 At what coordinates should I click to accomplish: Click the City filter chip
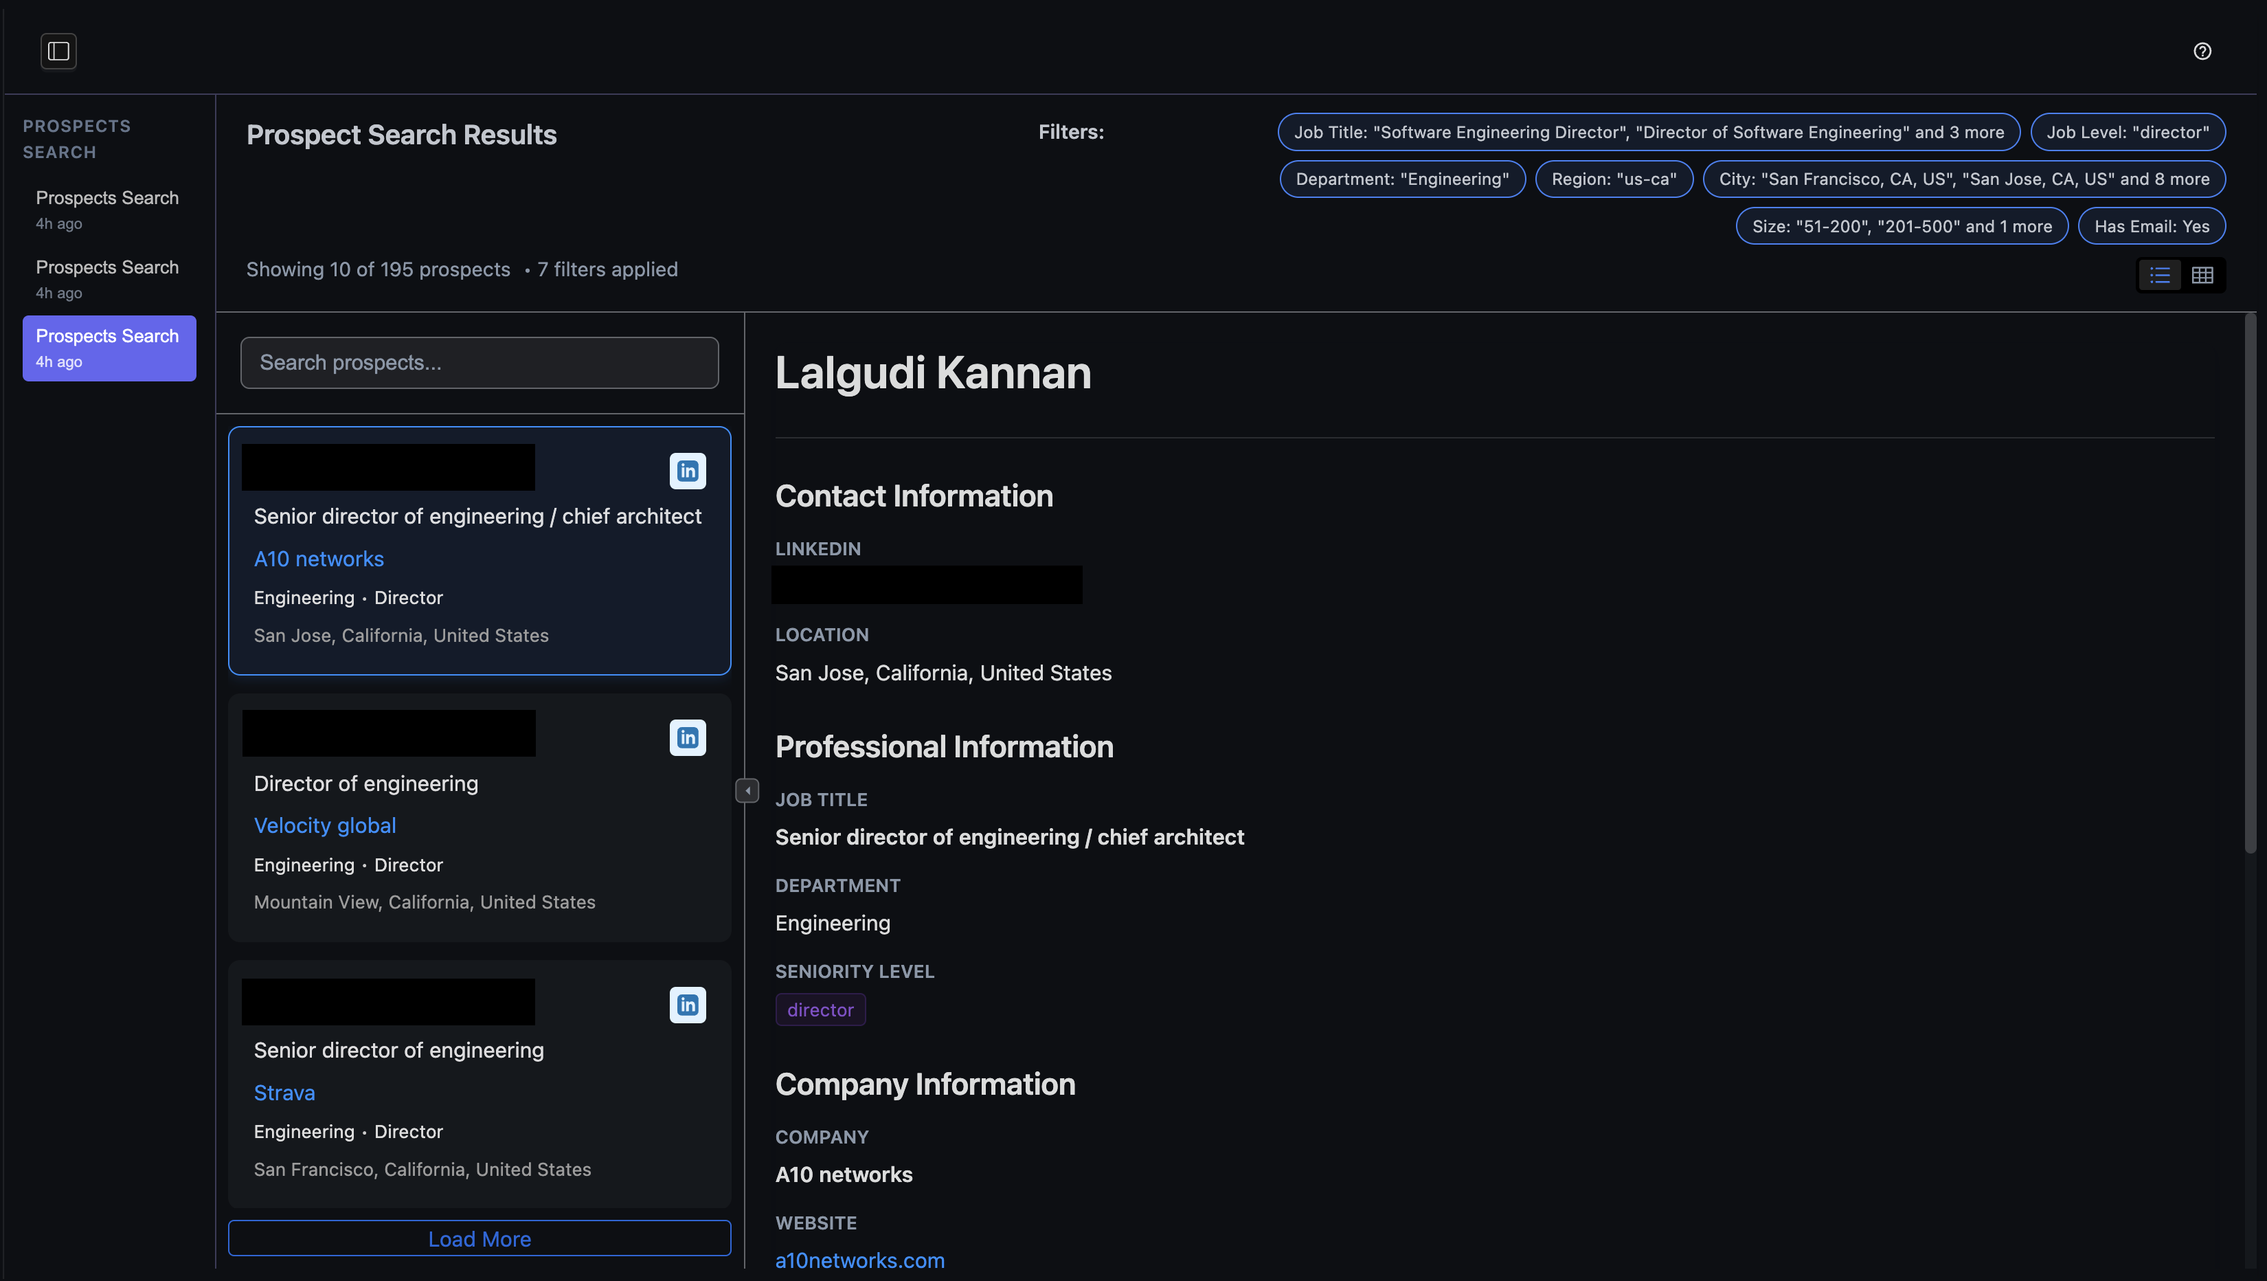(x=1964, y=179)
